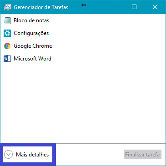The height and width of the screenshot is (166, 166).
Task: Click the Task Manager icon in title bar
Action: [8, 7]
